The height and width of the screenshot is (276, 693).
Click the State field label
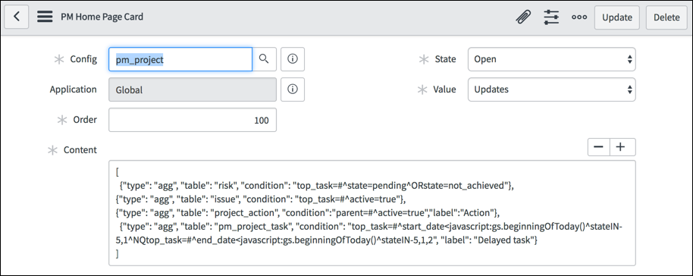coord(446,59)
